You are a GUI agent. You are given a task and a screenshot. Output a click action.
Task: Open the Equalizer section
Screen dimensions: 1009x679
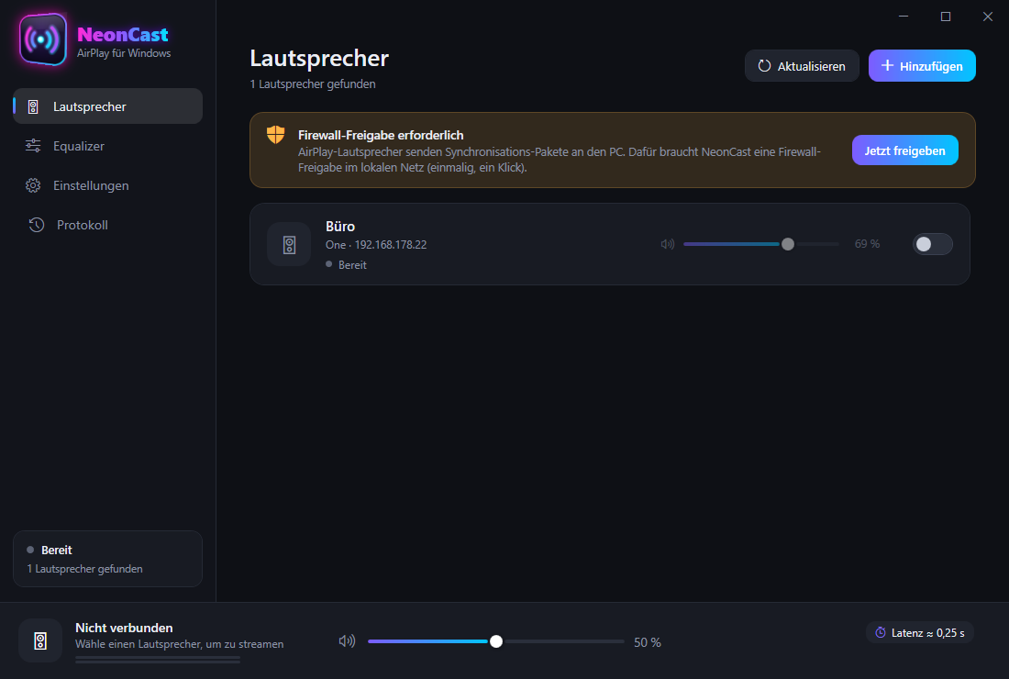pos(107,146)
